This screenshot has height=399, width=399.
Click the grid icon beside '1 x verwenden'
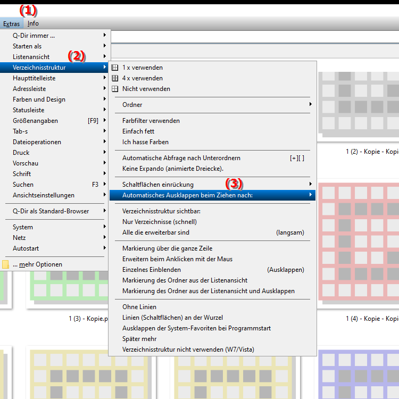click(115, 68)
